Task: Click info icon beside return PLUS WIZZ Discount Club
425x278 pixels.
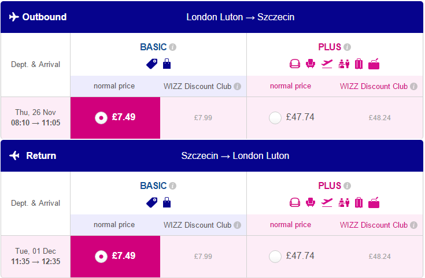Action: (413, 225)
